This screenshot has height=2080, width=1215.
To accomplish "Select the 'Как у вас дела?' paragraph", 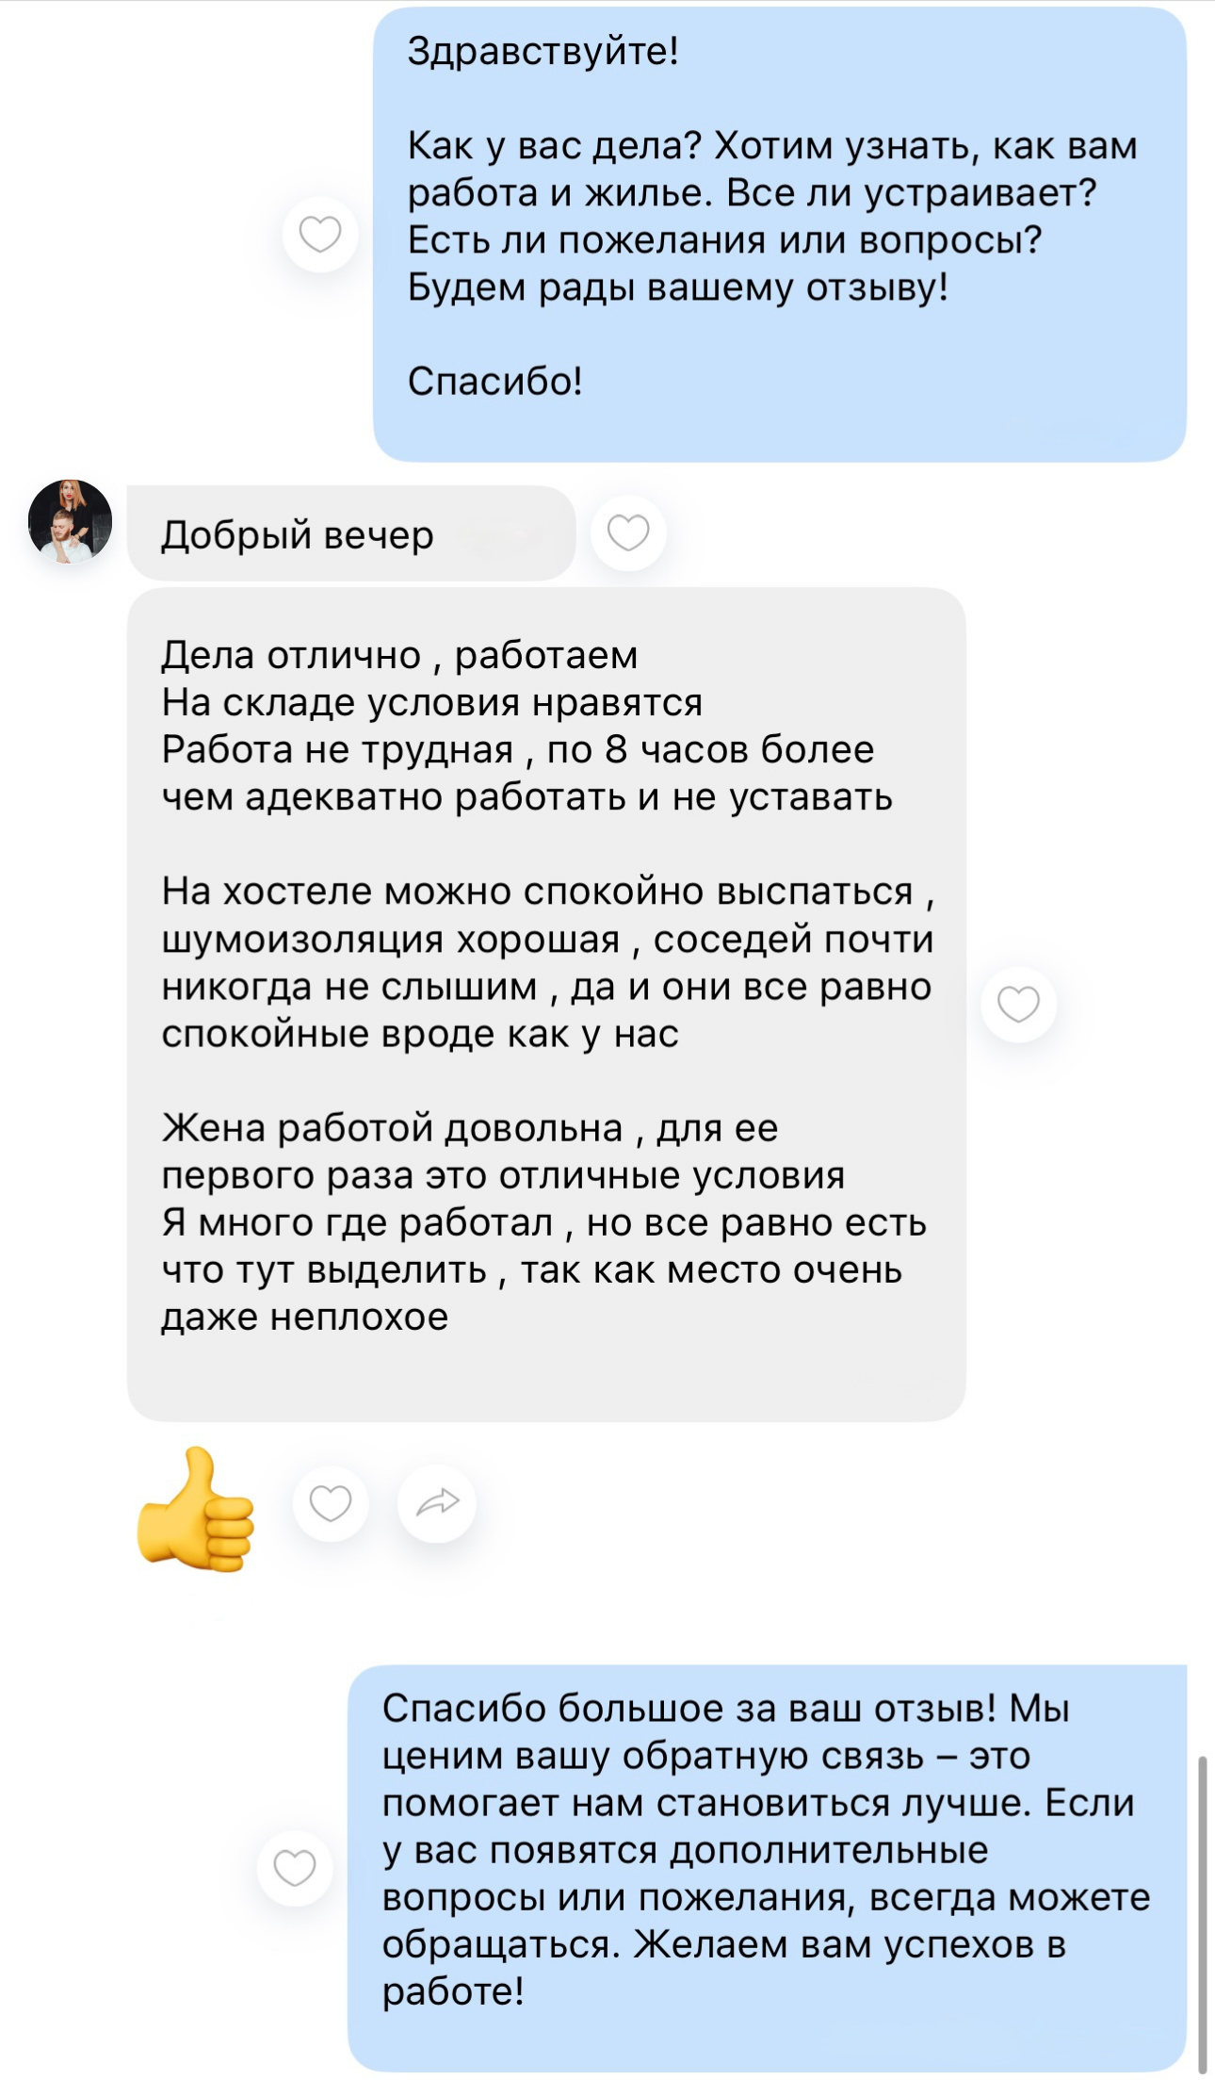I will point(772,217).
